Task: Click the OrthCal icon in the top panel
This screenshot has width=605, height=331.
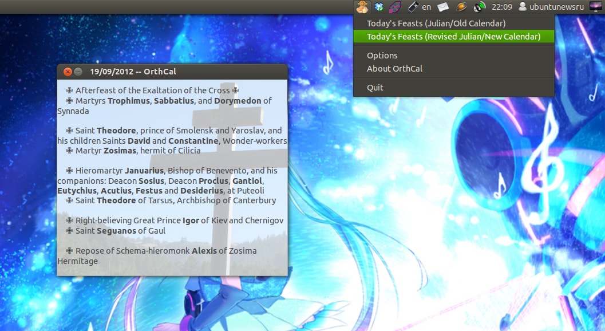Action: pos(362,6)
